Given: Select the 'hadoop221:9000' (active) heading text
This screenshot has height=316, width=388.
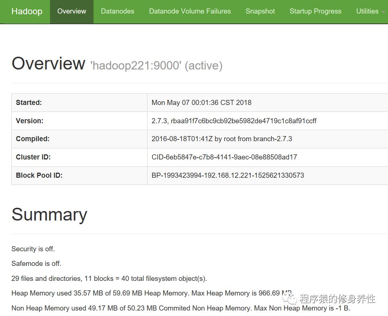Looking at the screenshot, I should coord(156,65).
